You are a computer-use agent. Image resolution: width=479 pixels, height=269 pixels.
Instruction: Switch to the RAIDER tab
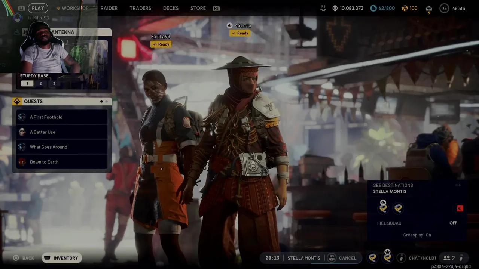(109, 8)
